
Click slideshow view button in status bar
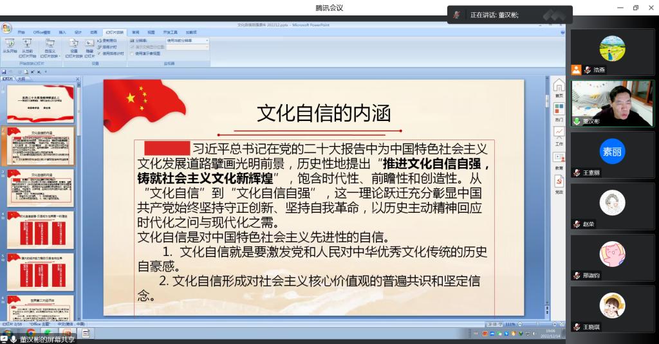click(x=499, y=324)
